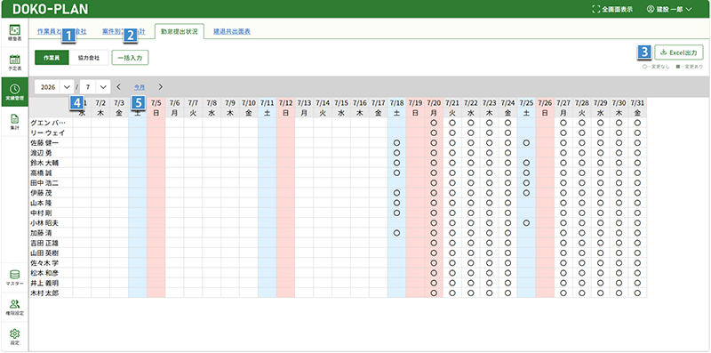Click worker name 吉田 正雄
This screenshot has width=711, height=353.
point(44,243)
